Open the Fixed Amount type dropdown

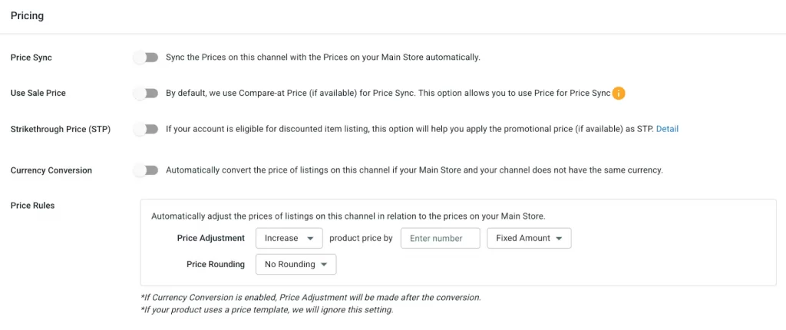(529, 238)
